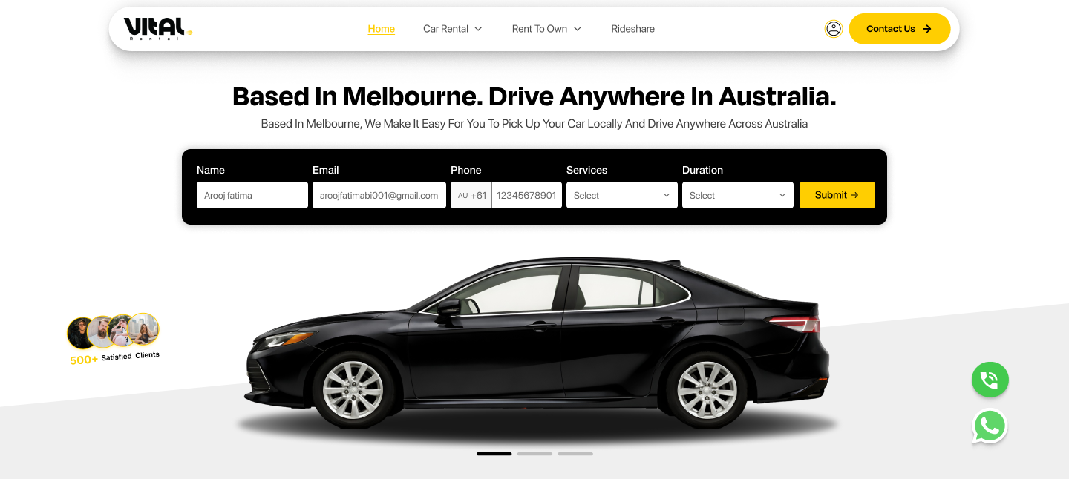Click the "500+ Satisfied Clients" text

pyautogui.click(x=115, y=358)
